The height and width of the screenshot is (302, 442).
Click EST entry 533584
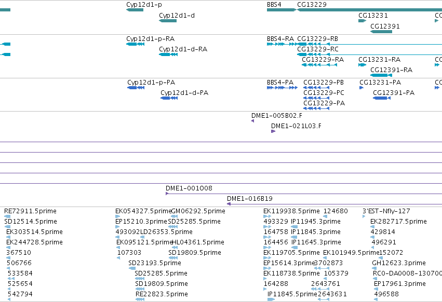(x=11, y=279)
